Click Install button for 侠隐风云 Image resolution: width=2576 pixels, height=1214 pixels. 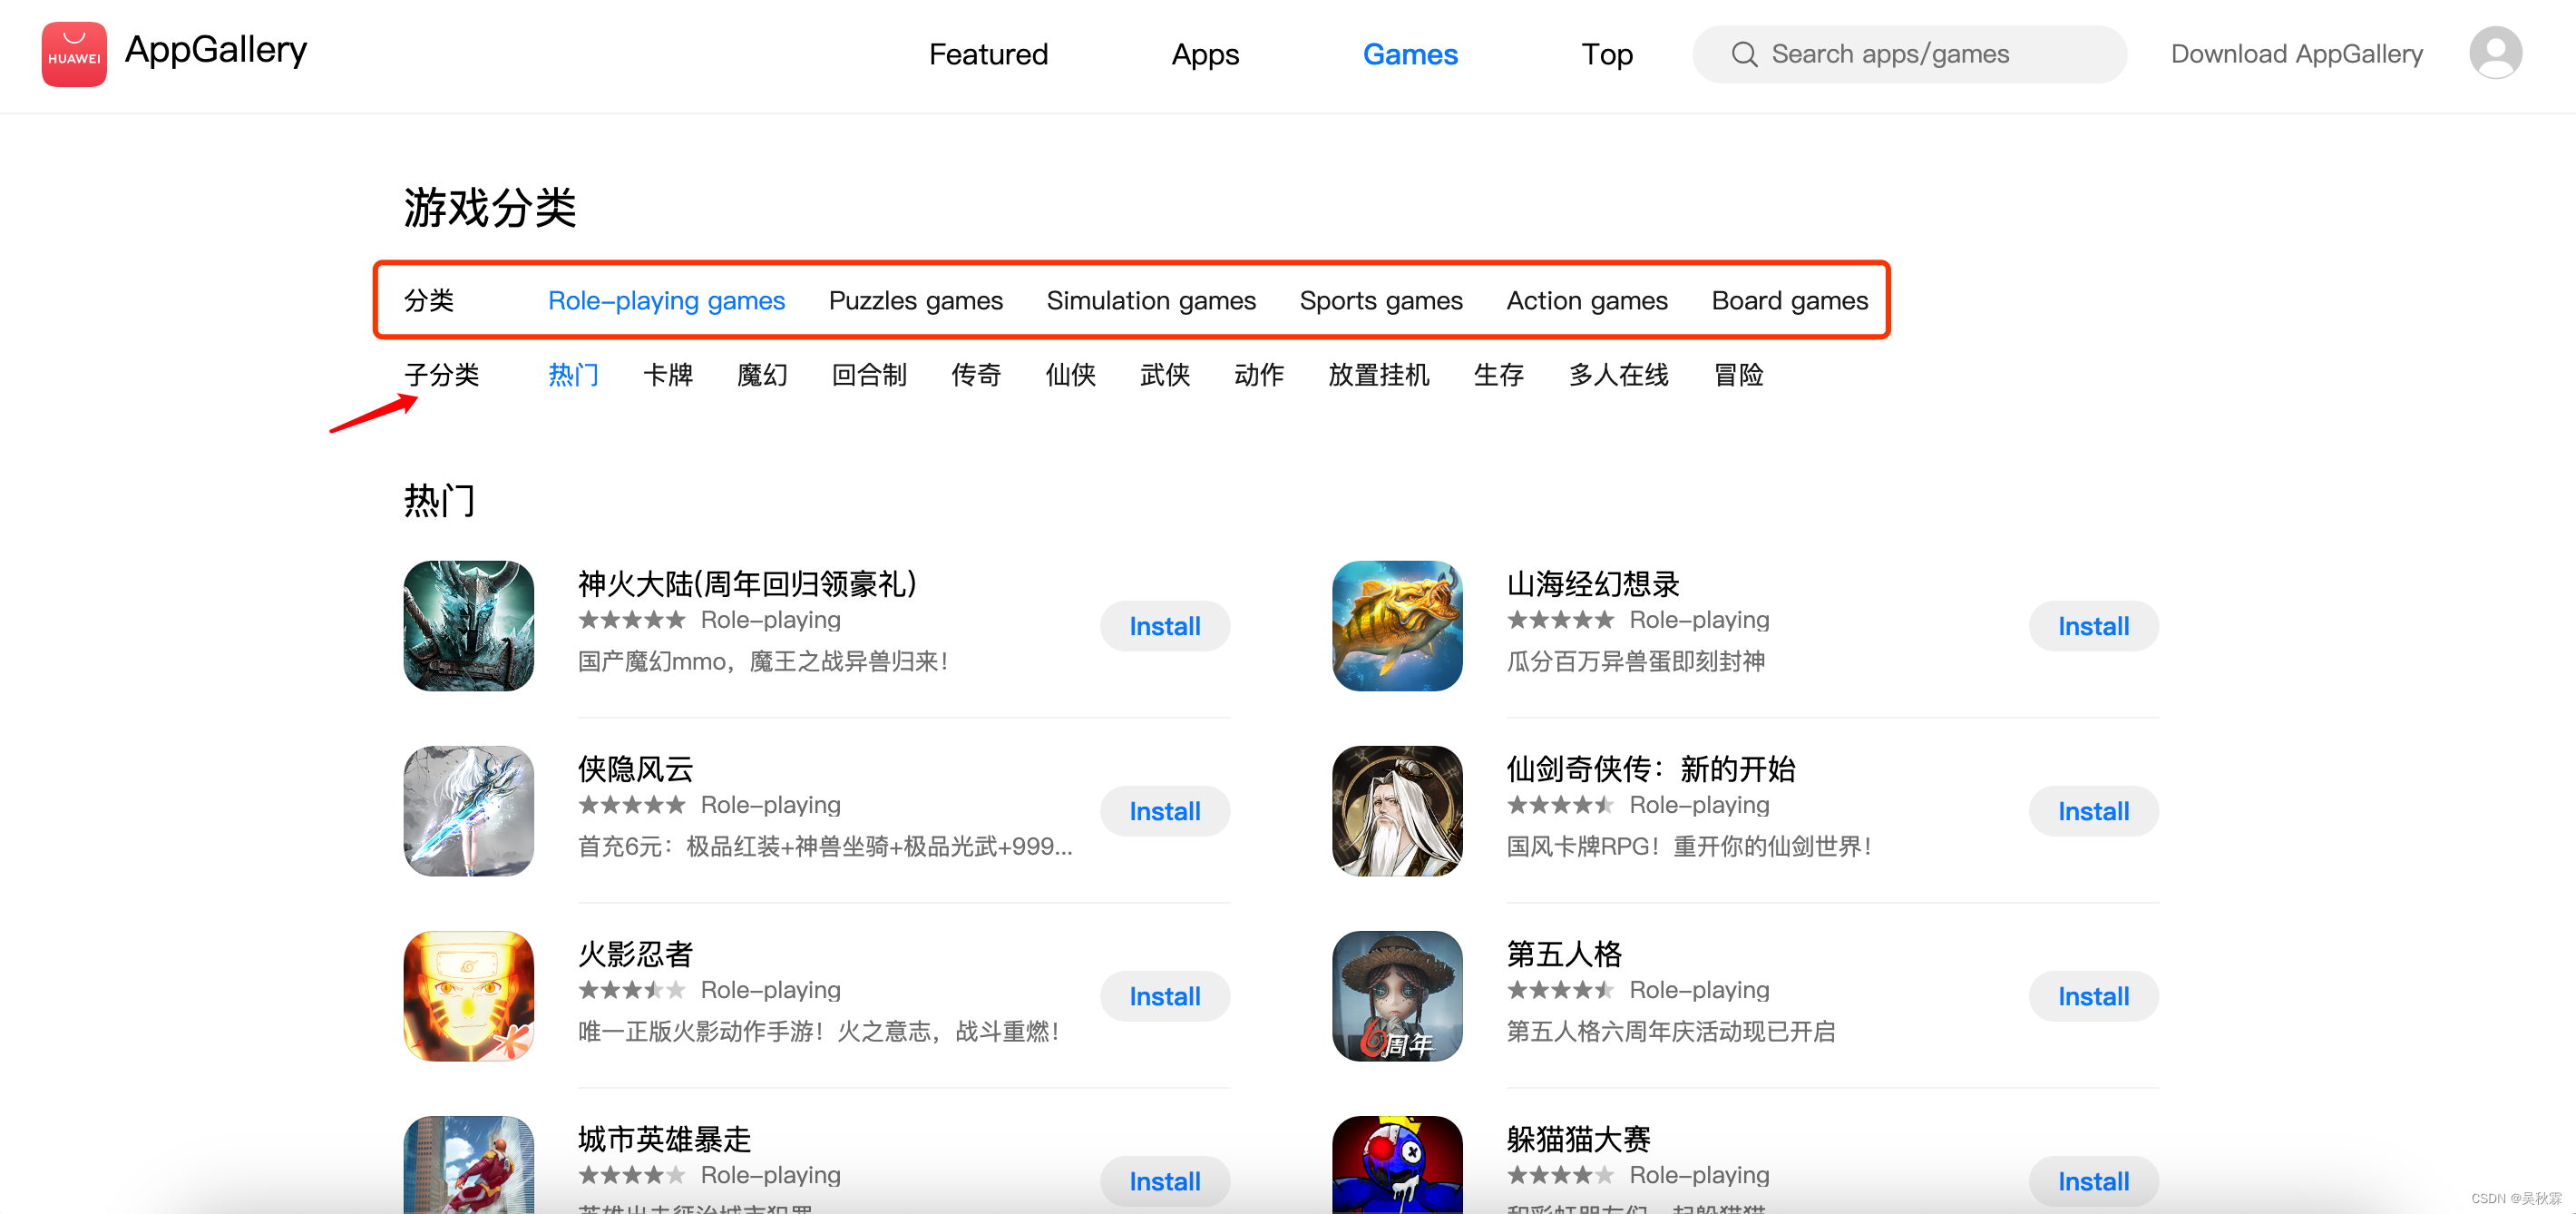[x=1166, y=811]
